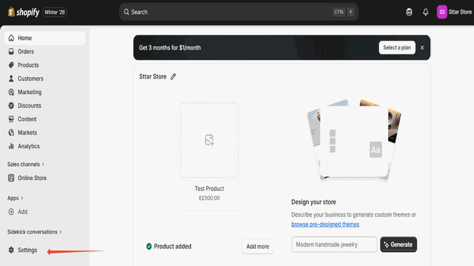This screenshot has height=266, width=474.
Task: Click the Orders icon in sidebar
Action: point(11,51)
